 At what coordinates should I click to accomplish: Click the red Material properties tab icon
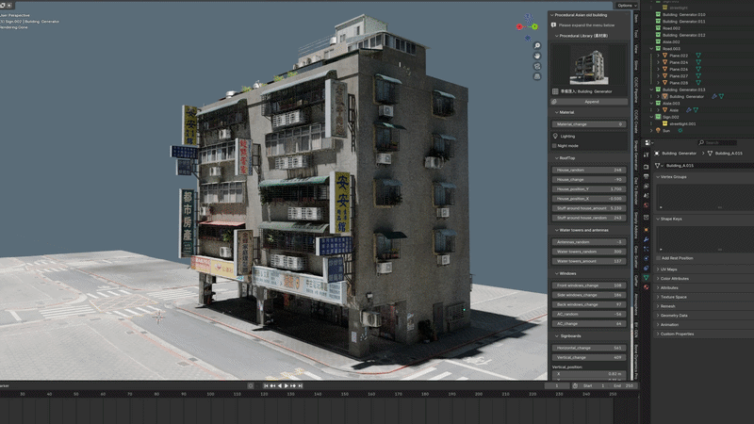647,287
